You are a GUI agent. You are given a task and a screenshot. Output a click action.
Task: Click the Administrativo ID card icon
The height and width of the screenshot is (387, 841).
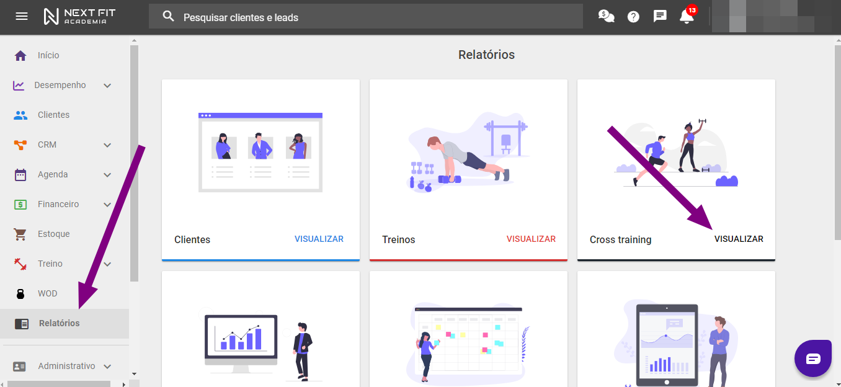click(20, 366)
